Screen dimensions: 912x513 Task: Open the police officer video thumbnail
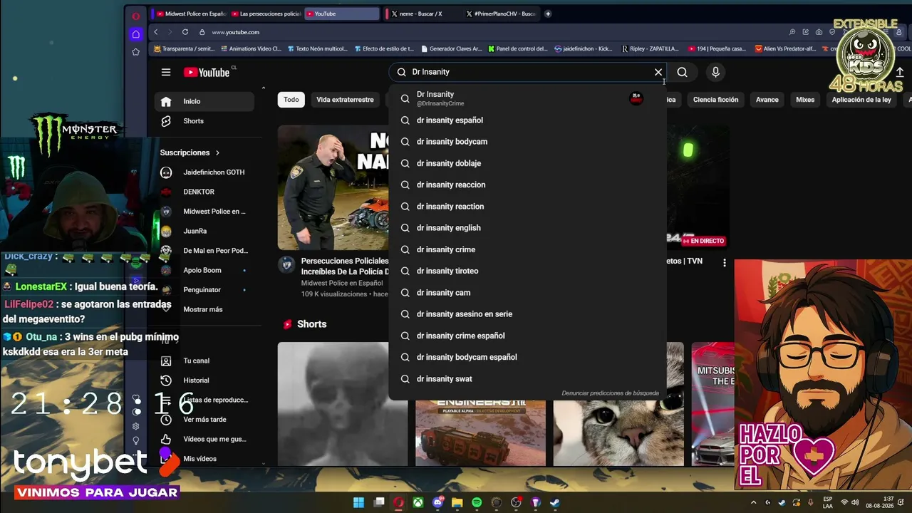click(333, 187)
